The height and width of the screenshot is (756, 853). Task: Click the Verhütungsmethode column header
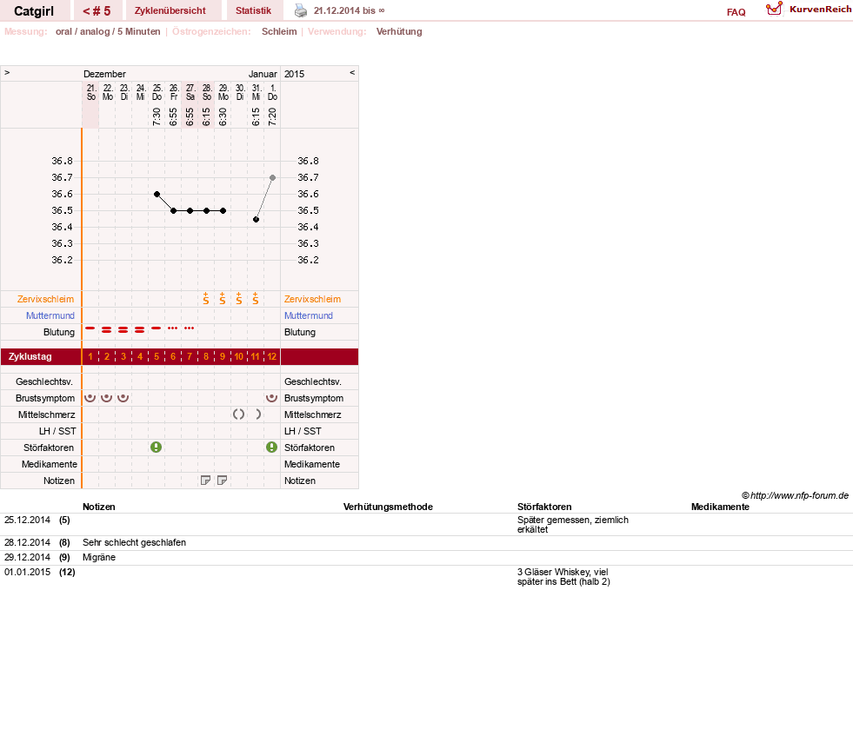388,507
